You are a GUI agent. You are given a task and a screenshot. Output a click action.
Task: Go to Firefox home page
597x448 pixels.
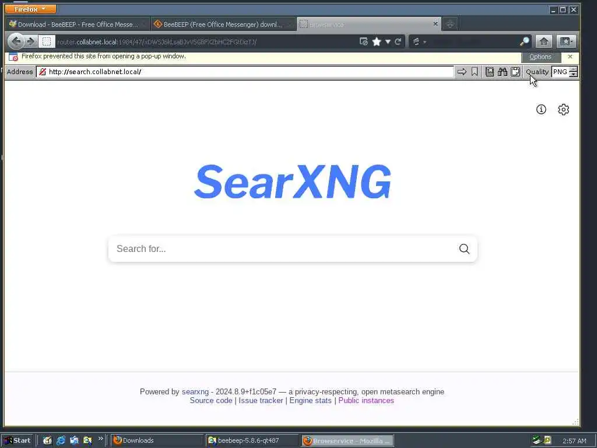544,41
